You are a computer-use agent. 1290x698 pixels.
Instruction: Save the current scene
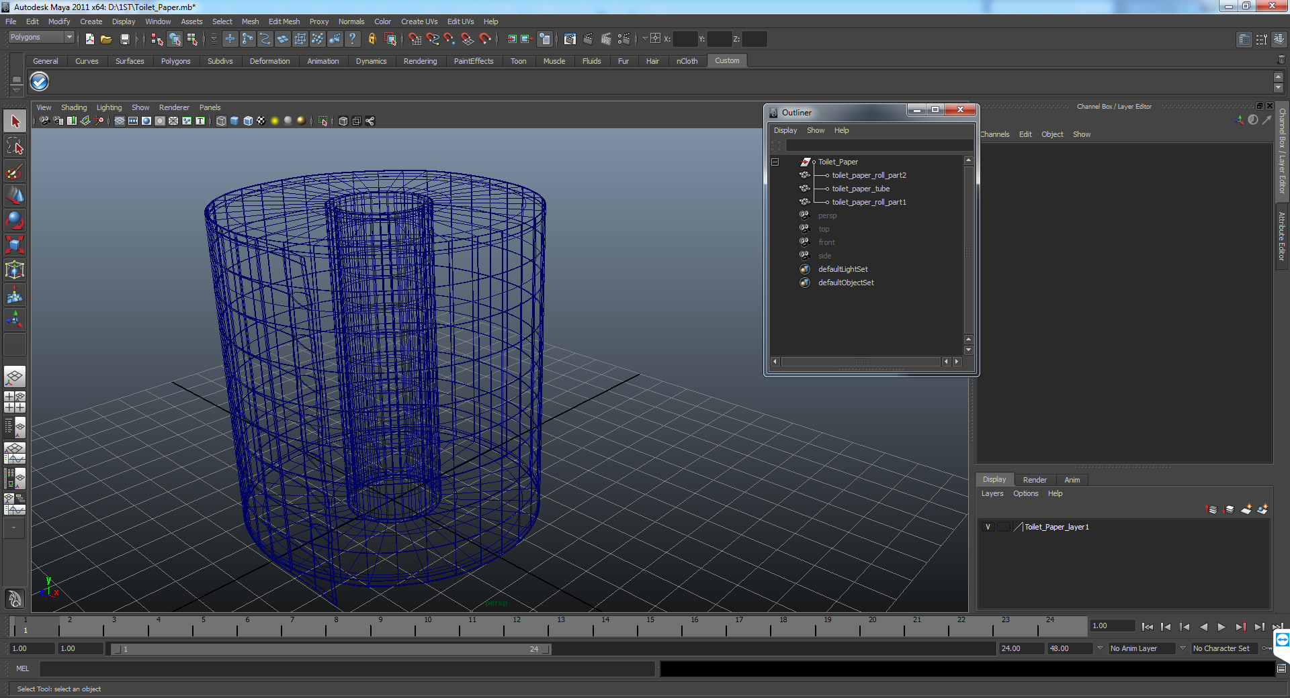tap(124, 39)
